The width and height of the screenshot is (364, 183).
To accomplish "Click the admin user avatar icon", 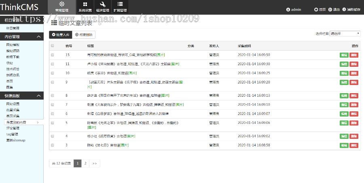I will tap(288, 10).
